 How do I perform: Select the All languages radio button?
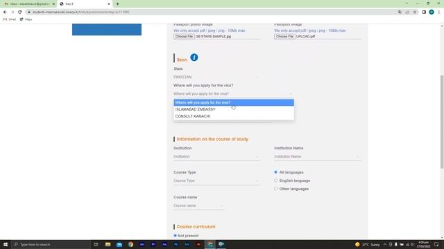click(275, 172)
